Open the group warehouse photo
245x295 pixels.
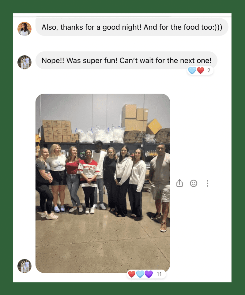pyautogui.click(x=103, y=183)
